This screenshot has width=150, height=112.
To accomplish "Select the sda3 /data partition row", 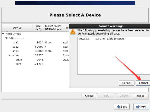I will tap(35, 51).
